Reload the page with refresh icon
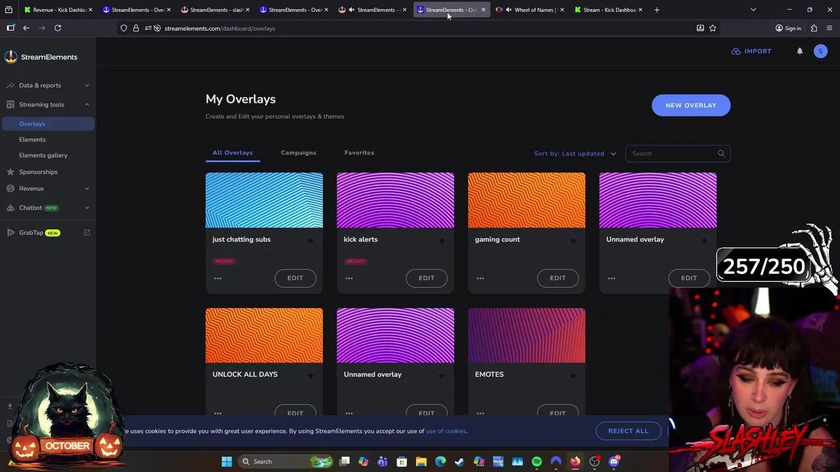Viewport: 840px width, 472px height. pyautogui.click(x=58, y=28)
